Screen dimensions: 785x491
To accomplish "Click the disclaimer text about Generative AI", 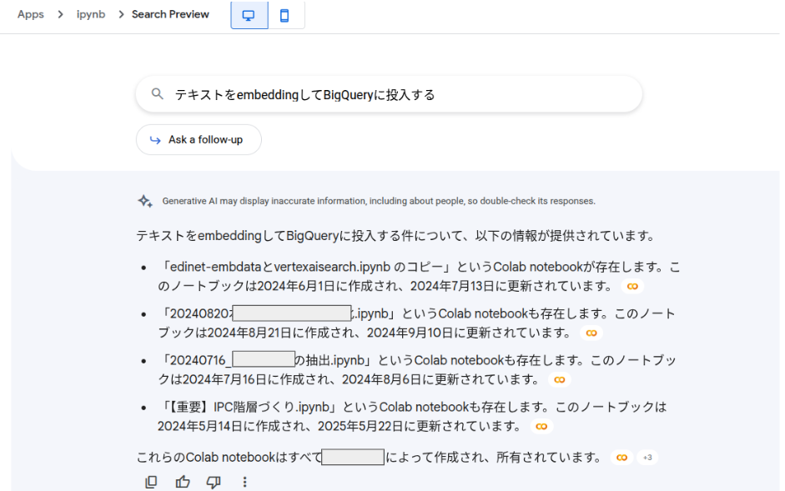I will 379,201.
